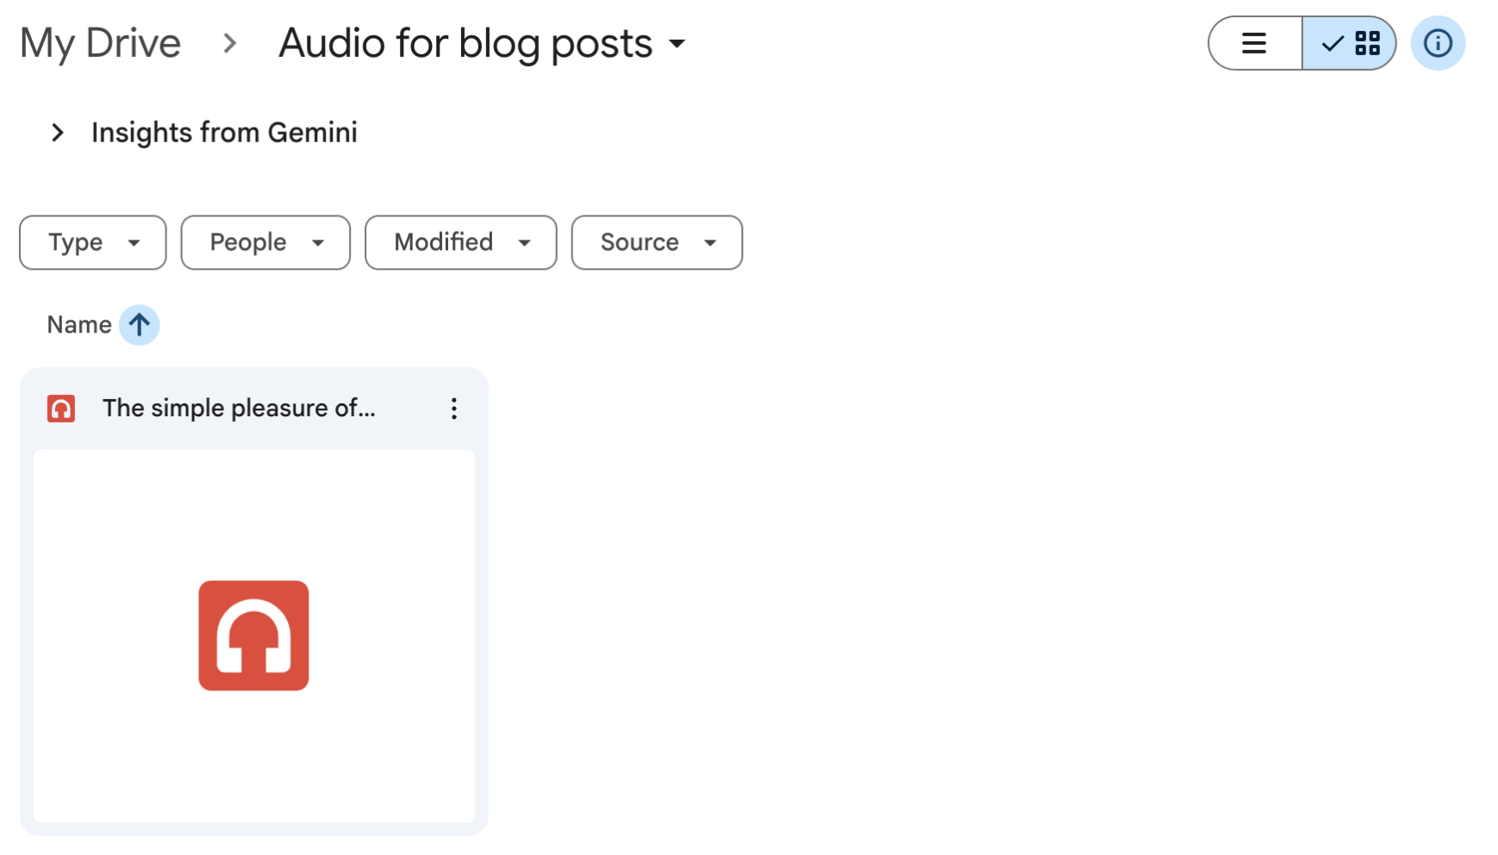Open the Modified filter dropdown
Viewport: 1498px width, 855px height.
point(460,242)
